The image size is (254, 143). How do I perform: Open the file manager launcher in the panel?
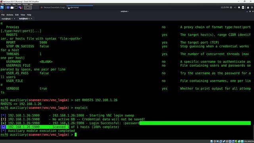12,8
